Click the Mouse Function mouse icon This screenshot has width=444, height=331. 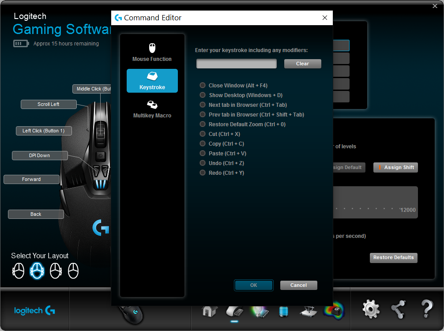click(x=152, y=48)
